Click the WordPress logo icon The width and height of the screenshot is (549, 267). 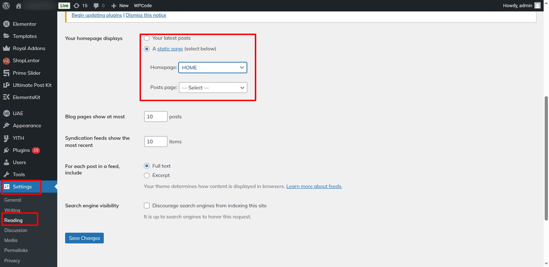pos(6,6)
